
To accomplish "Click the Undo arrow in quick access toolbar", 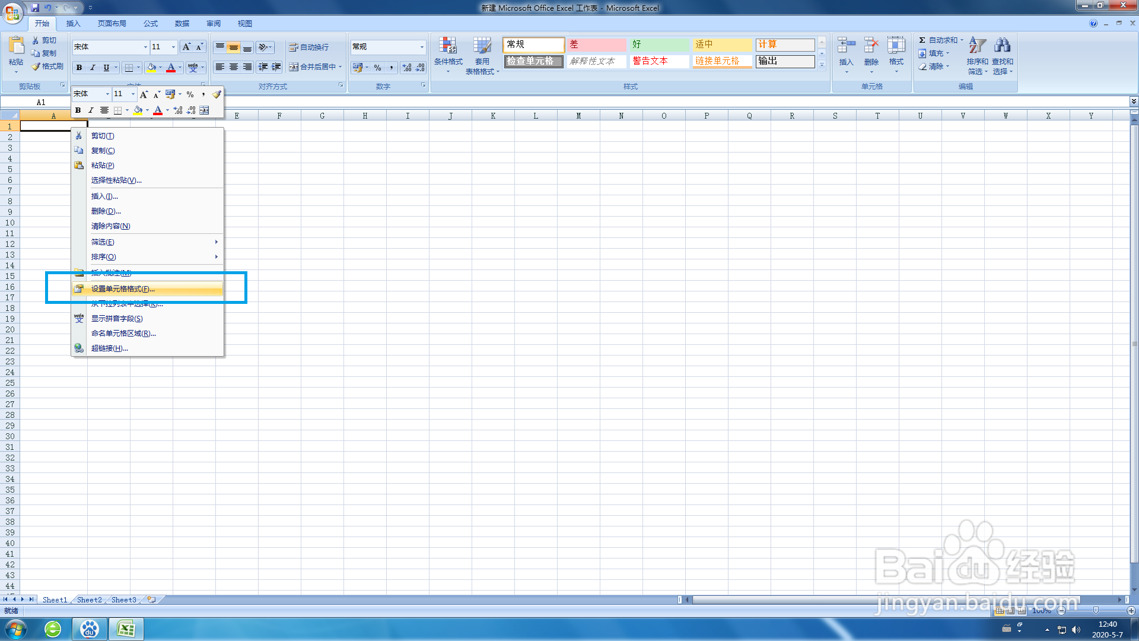I will 47,8.
